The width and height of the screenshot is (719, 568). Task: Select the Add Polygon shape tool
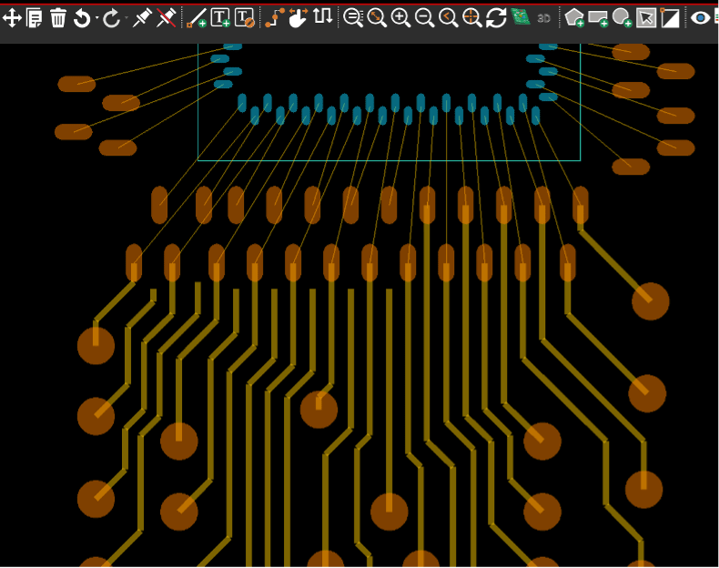574,18
